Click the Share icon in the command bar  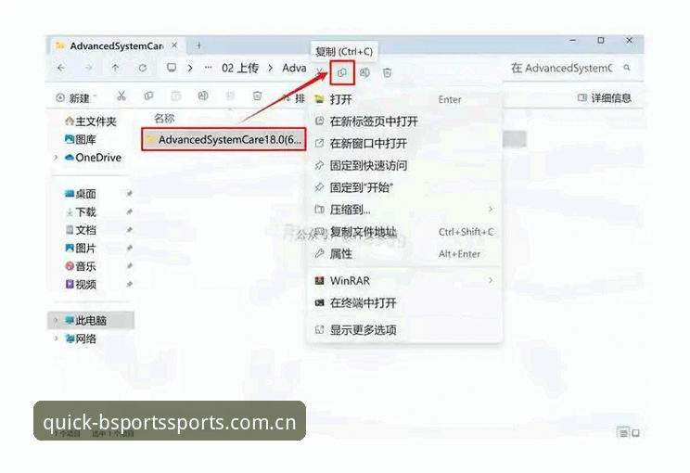tap(230, 96)
